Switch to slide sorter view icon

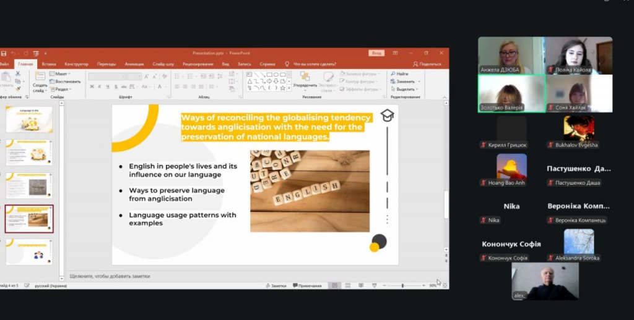(347, 285)
